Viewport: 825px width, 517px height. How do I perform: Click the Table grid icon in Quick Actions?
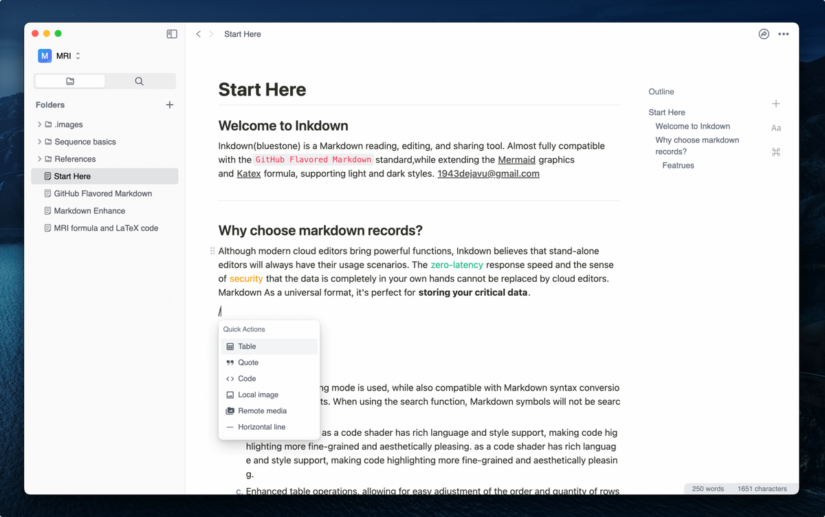point(230,346)
